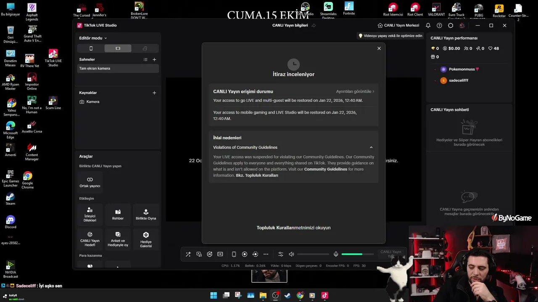This screenshot has width=538, height=302.
Task: Open the bold Community Guidelines link
Action: click(326, 169)
